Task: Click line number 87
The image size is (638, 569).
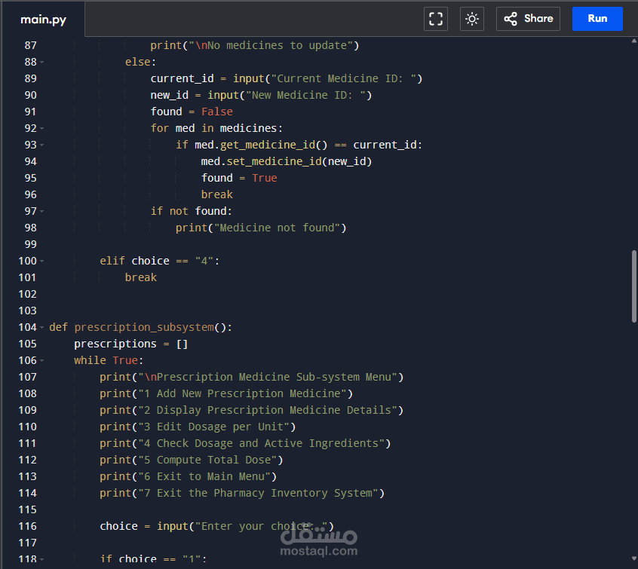Action: [30, 45]
